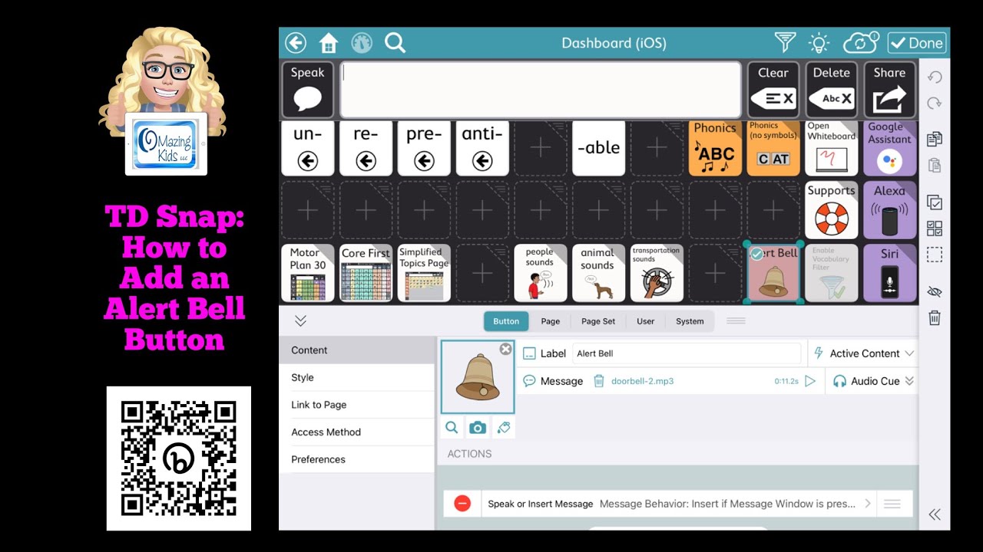Go to the Home page icon
983x552 pixels.
coord(329,43)
